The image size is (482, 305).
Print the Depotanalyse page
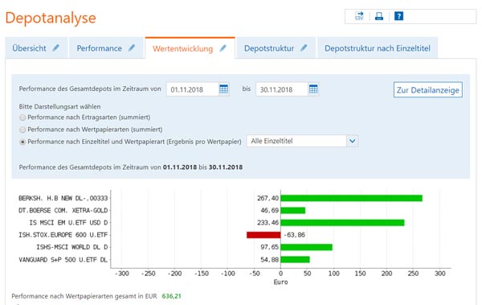coord(379,16)
